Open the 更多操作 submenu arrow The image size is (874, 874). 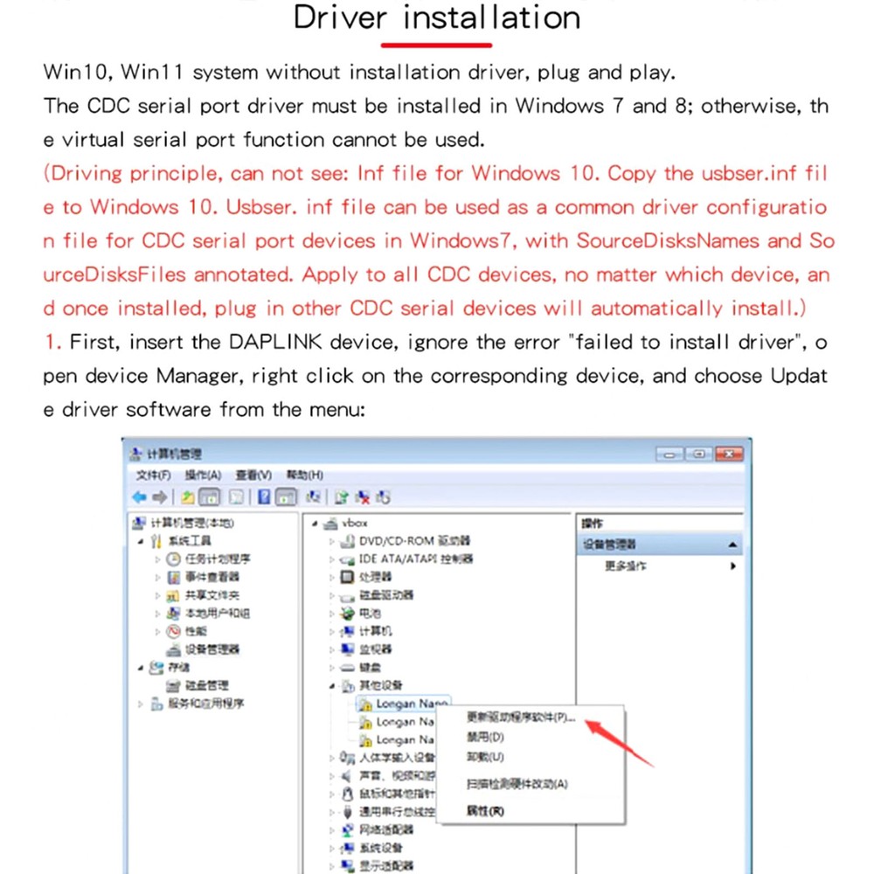pos(733,565)
